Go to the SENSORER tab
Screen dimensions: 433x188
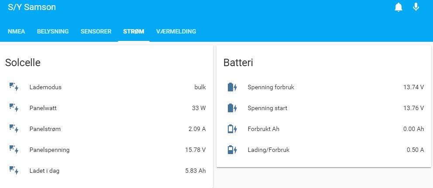click(x=96, y=31)
